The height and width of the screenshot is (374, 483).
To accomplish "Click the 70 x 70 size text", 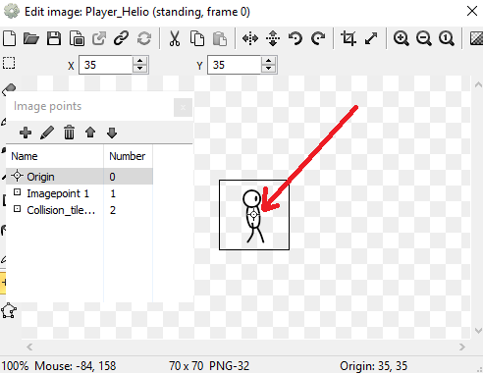I will point(187,366).
